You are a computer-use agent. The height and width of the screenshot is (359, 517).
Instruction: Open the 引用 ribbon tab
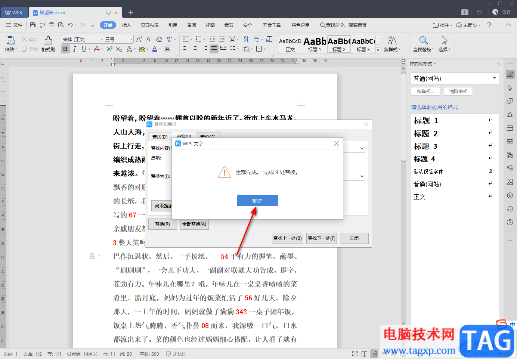pos(173,25)
